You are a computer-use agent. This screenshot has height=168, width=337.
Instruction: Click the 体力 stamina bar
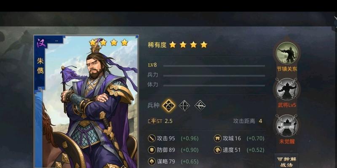click(214, 86)
